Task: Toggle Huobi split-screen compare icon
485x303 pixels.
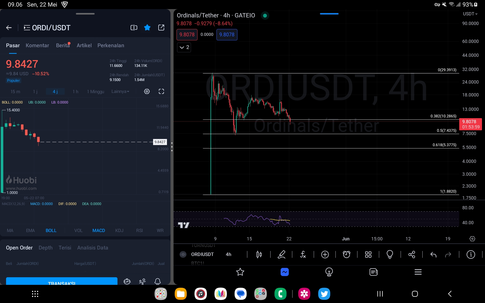Action: click(x=134, y=28)
